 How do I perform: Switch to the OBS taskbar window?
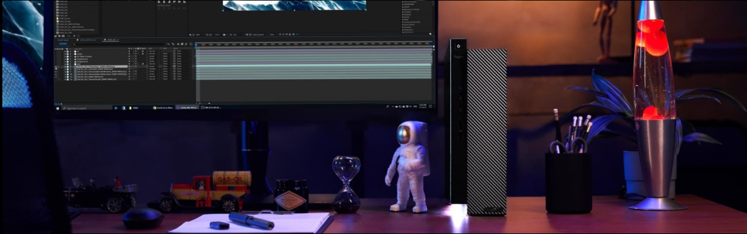pyautogui.click(x=211, y=108)
